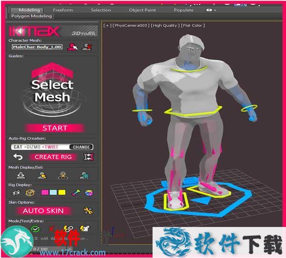The width and height of the screenshot is (286, 258).
Task: Freeze the mesh with the snowflake icon
Action: click(x=84, y=175)
